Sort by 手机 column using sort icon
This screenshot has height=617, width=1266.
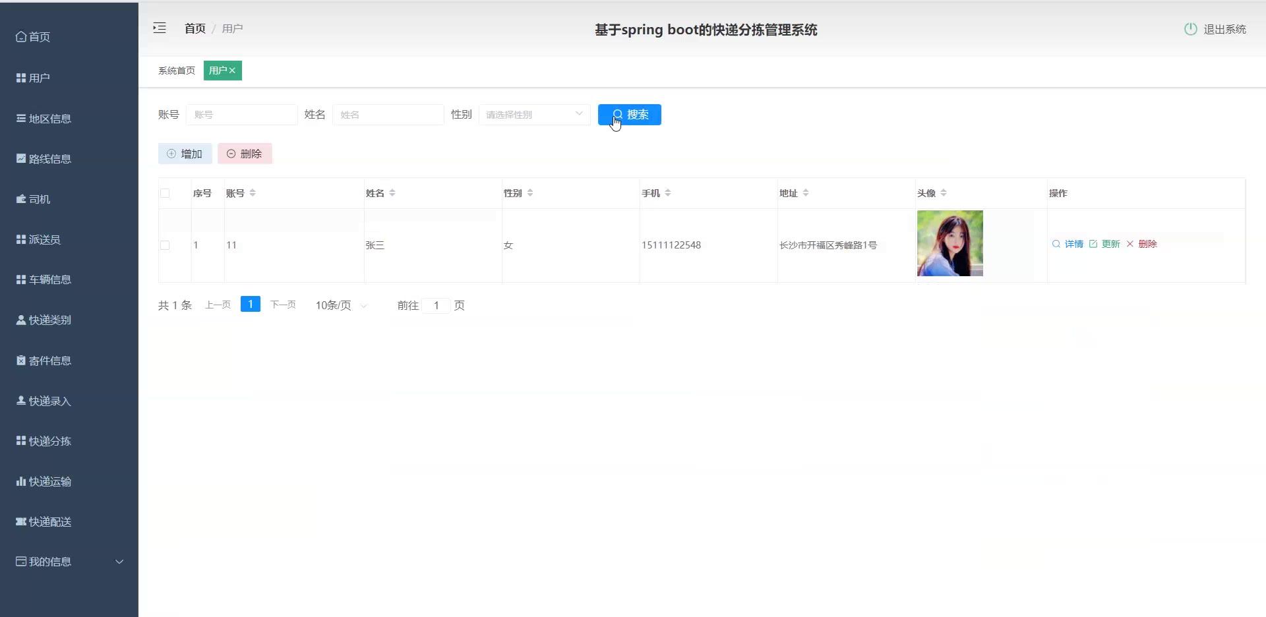(668, 193)
